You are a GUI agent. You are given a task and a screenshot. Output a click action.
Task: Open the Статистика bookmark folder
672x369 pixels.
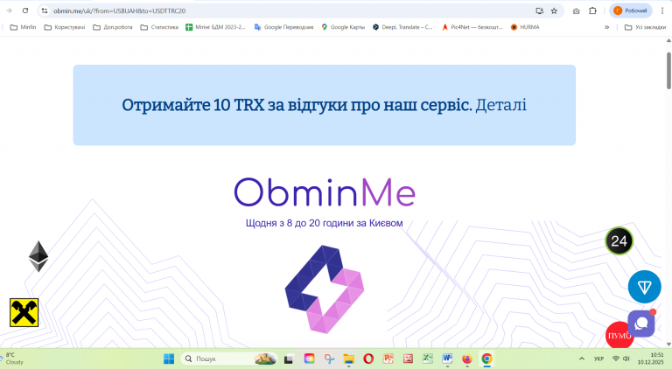[159, 27]
